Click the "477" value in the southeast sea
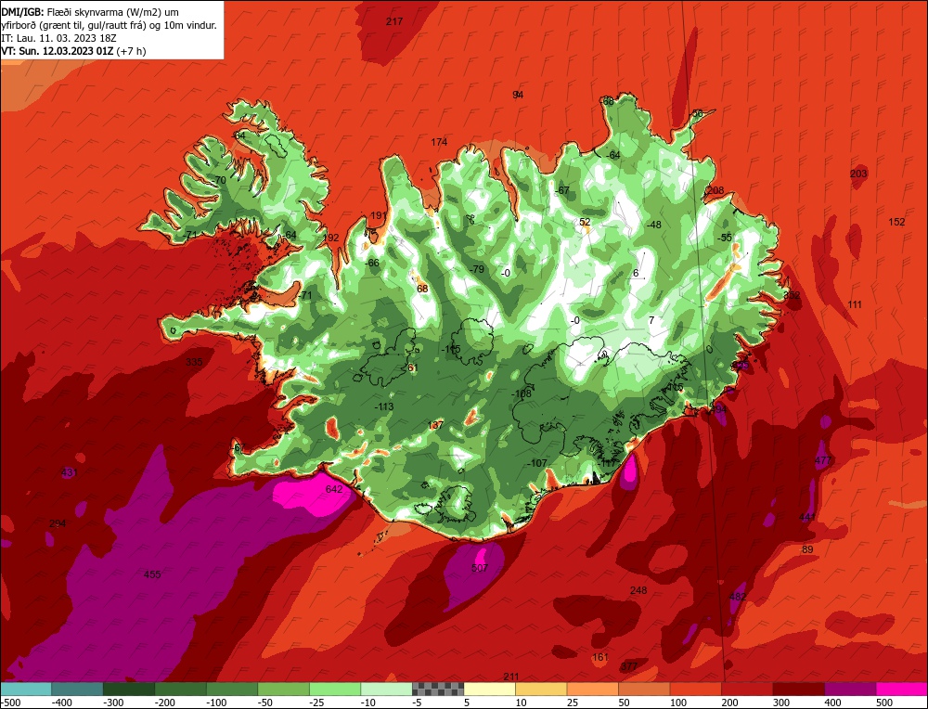The height and width of the screenshot is (709, 928). 823,460
